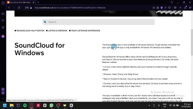Viewport: 193px width, 109px height.
Task: Open Instagram icon in the sidebar
Action: pyautogui.click(x=3, y=93)
